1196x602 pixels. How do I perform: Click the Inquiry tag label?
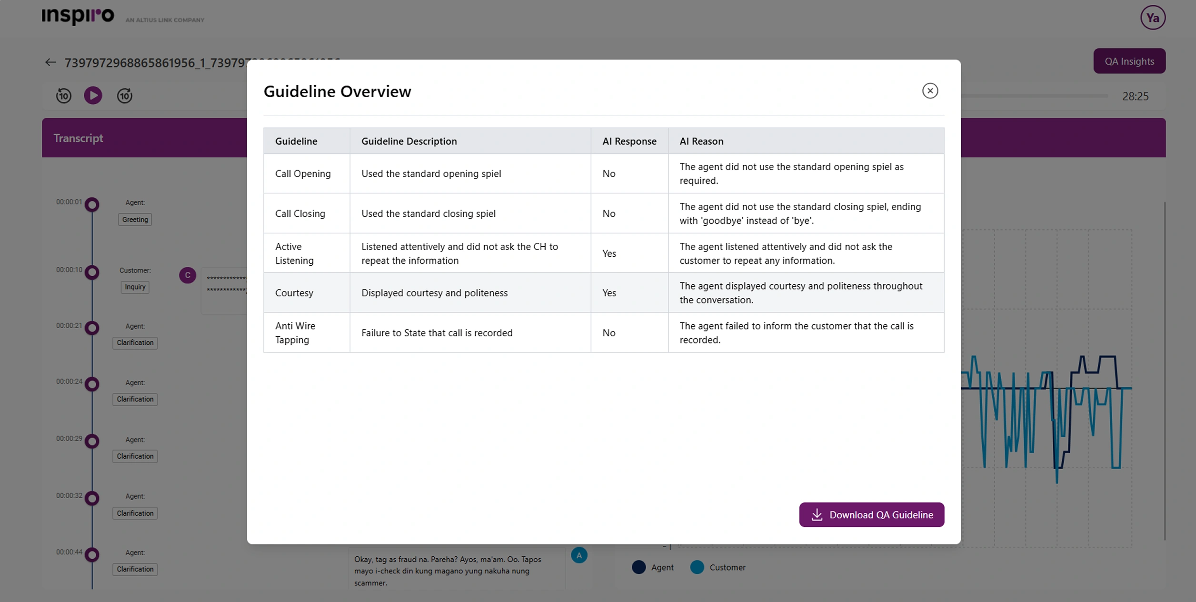(x=135, y=287)
